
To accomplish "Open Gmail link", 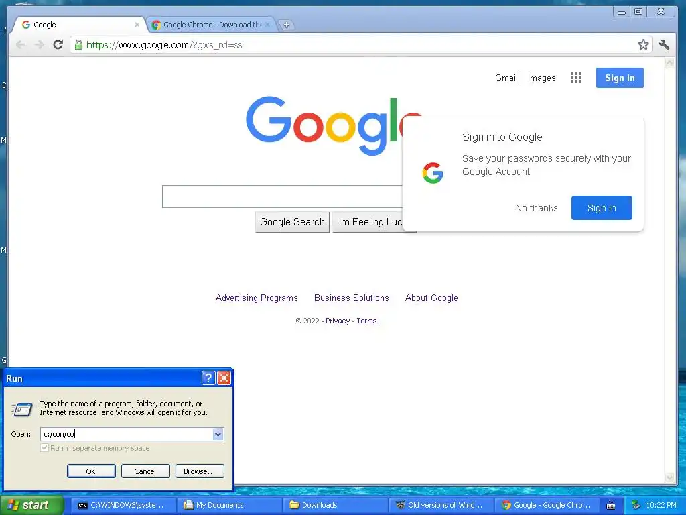I will [x=506, y=78].
